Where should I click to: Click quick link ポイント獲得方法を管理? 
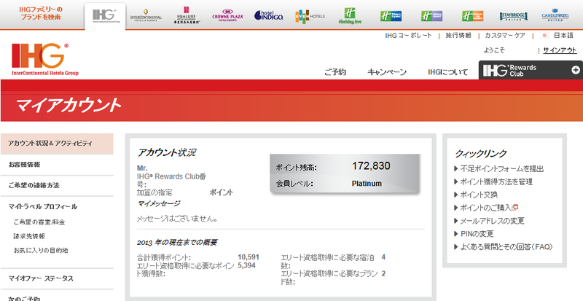[x=496, y=182]
